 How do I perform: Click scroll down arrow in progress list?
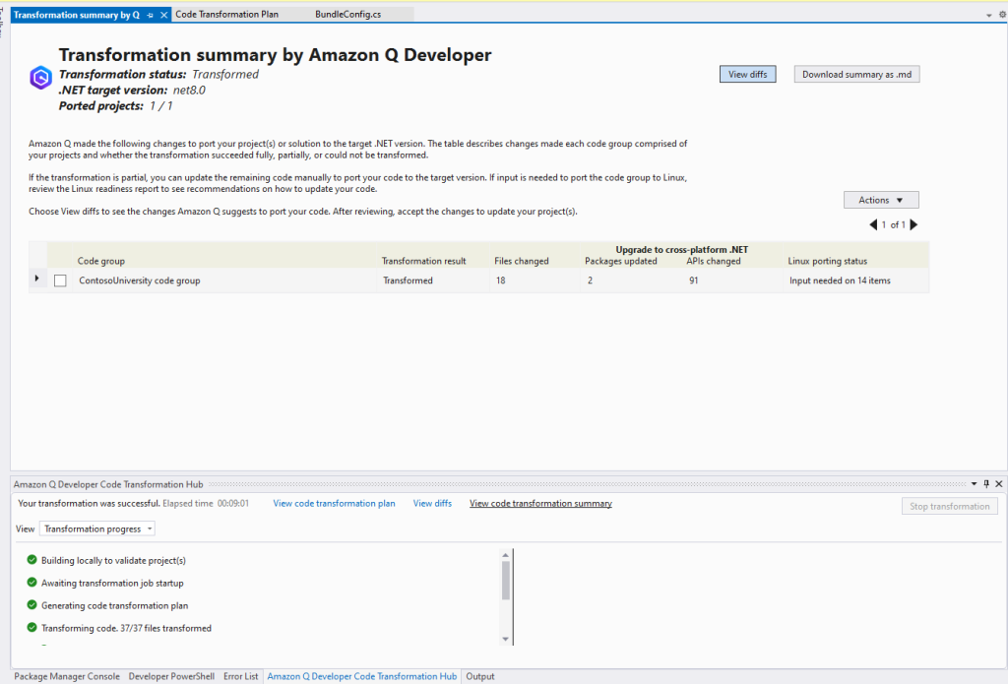click(x=505, y=639)
